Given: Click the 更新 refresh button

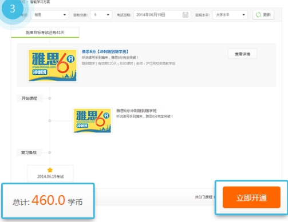Looking at the screenshot, I should (x=263, y=15).
